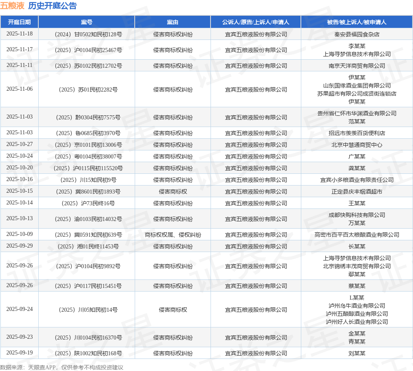
Task: Click case number (2025)沪0115民初115520号
Action: pyautogui.click(x=88, y=168)
